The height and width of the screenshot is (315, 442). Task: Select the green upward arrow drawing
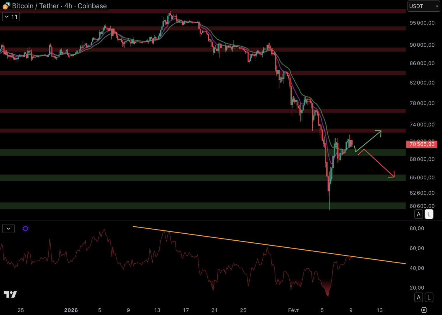[x=369, y=141]
